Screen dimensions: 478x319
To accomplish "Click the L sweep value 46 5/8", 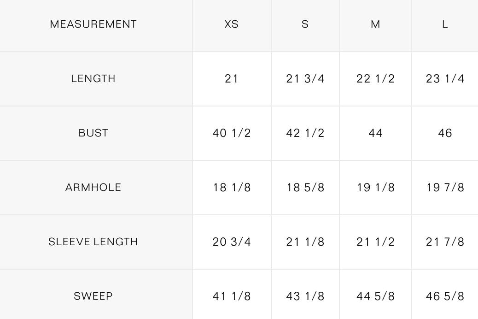I will click(x=445, y=296).
